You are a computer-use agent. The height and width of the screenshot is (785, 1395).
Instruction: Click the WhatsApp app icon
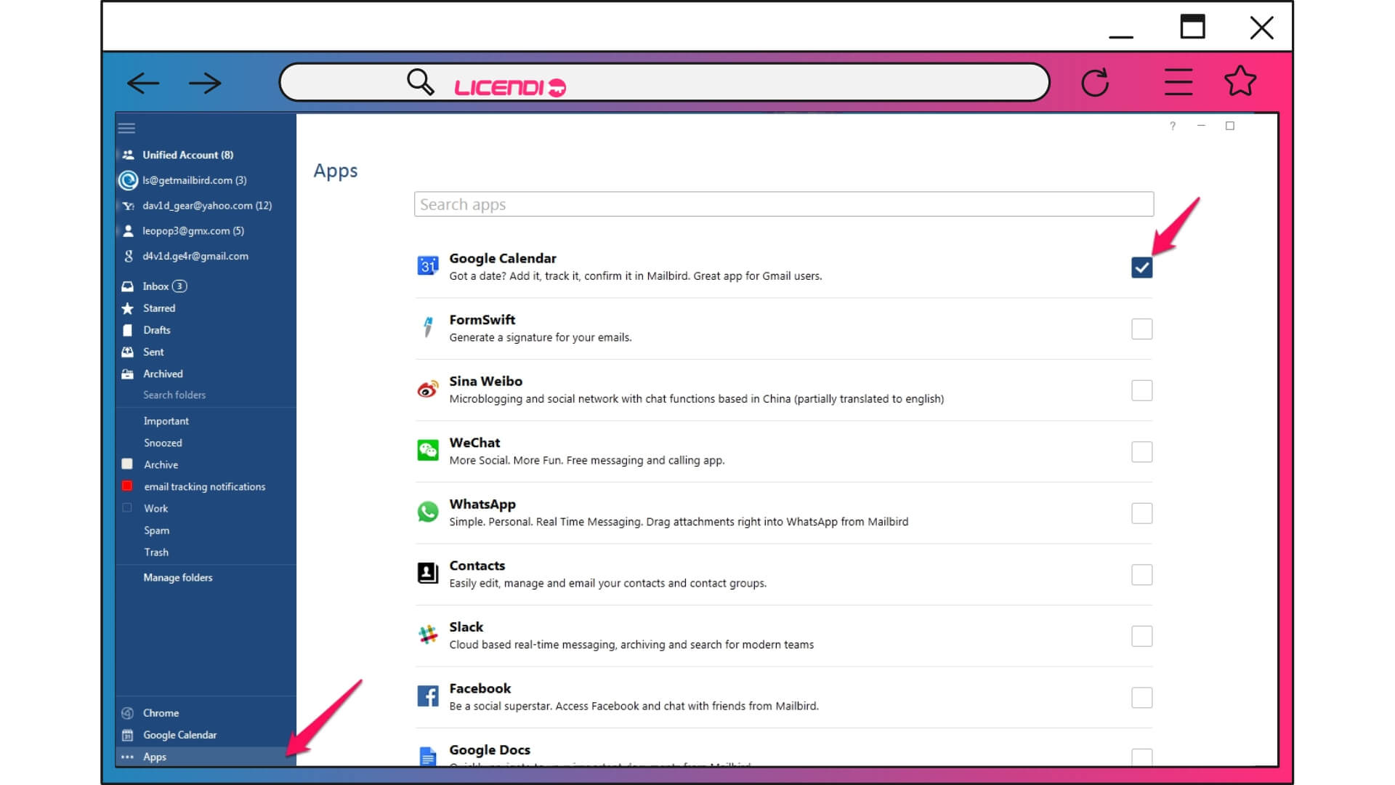(x=427, y=511)
